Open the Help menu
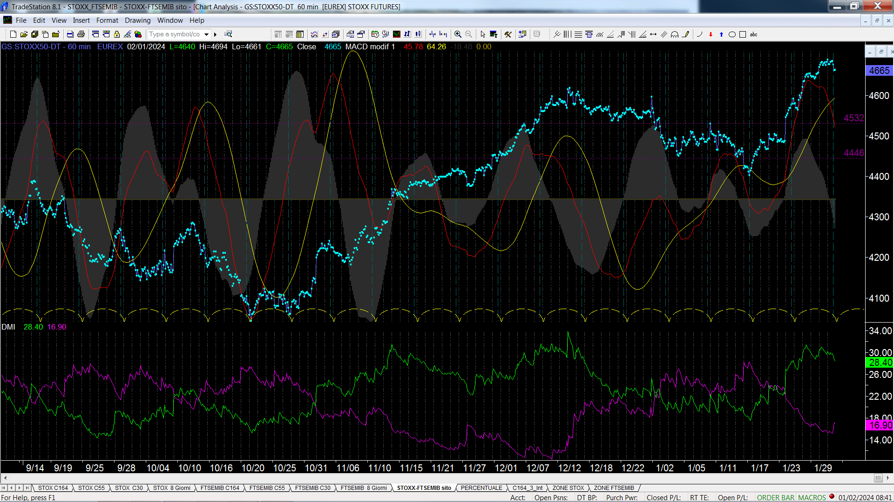894x502 pixels. point(197,20)
